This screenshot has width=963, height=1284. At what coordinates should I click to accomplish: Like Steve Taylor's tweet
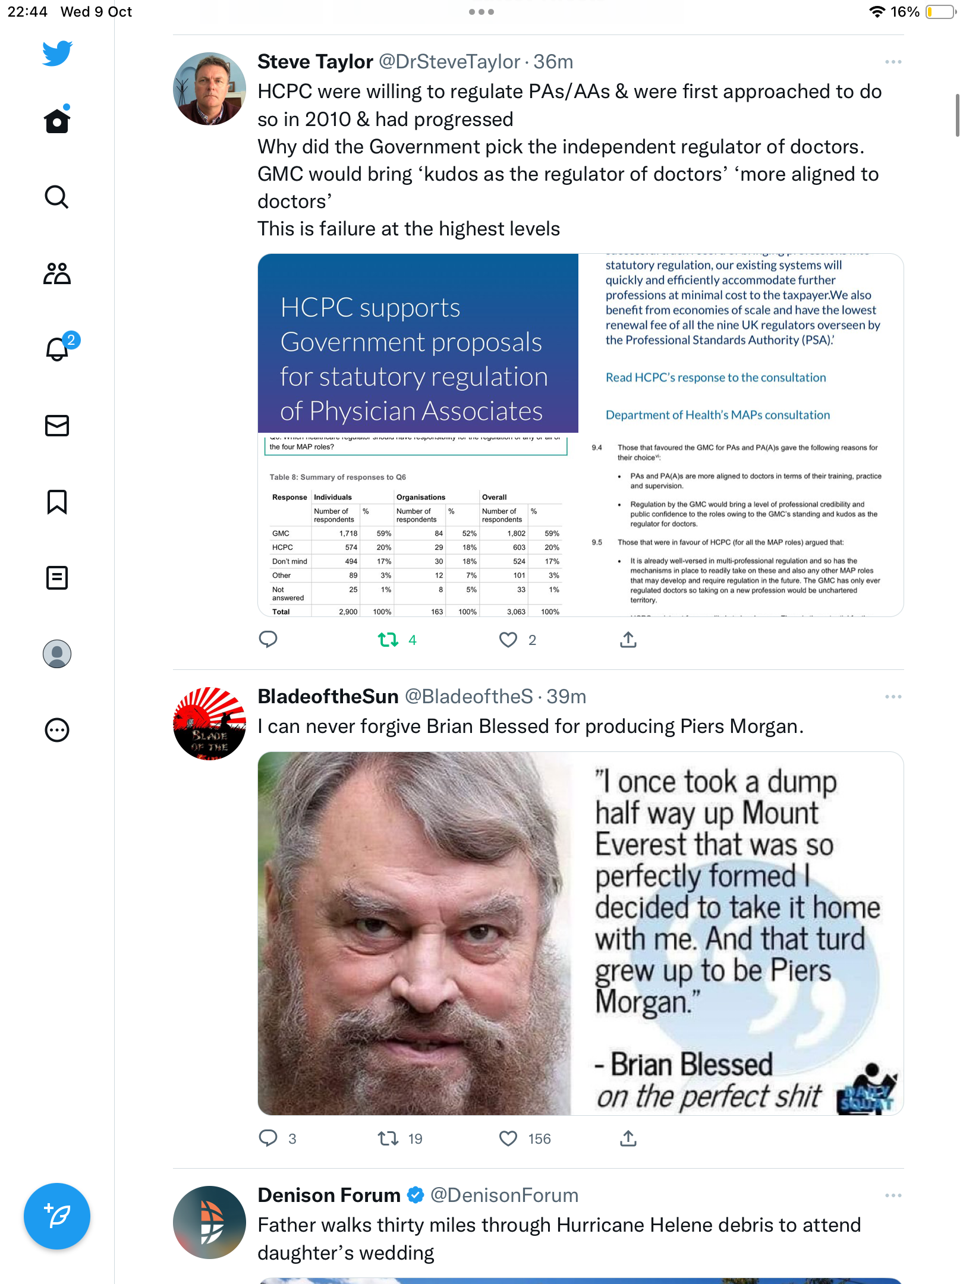508,640
